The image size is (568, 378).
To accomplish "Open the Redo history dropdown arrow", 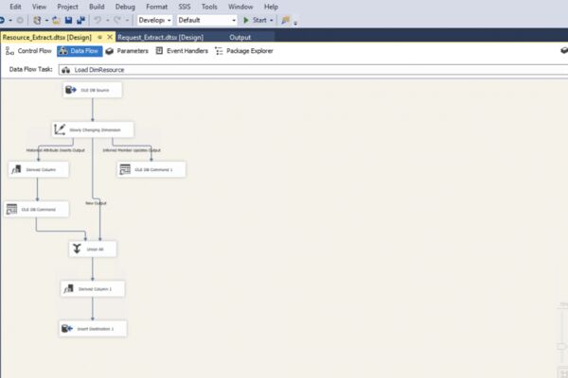I will click(x=127, y=21).
